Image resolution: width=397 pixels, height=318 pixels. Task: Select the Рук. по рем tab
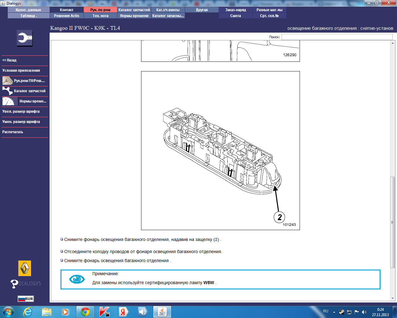[x=100, y=10]
